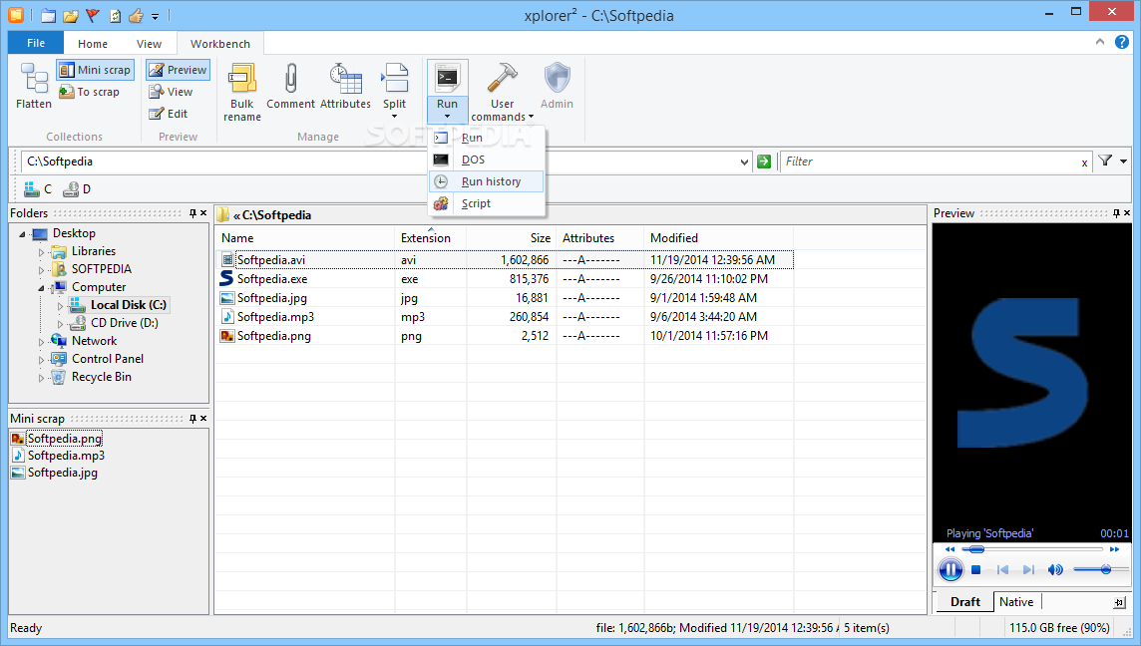Viewport: 1141px width, 646px height.
Task: Click the User commands hammer icon
Action: 502,79
